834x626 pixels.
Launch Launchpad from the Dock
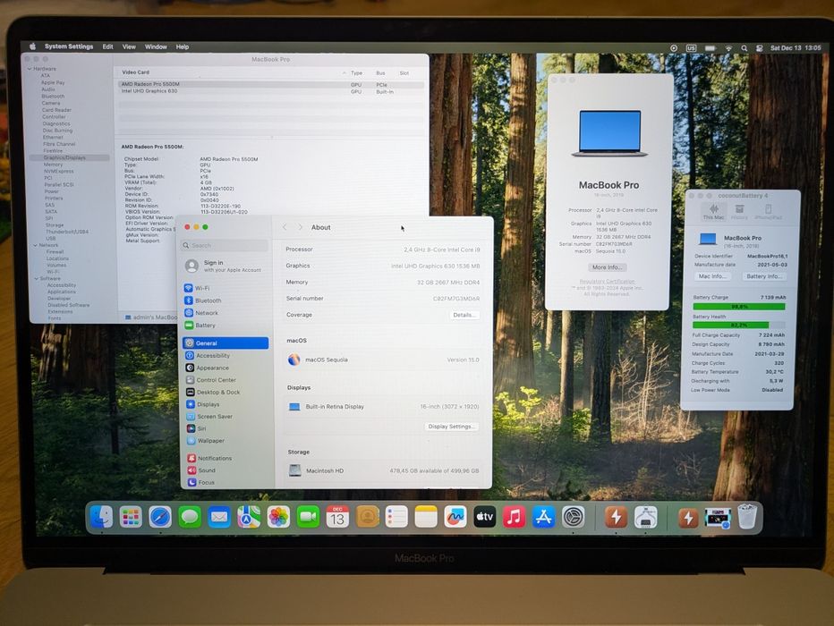click(131, 517)
